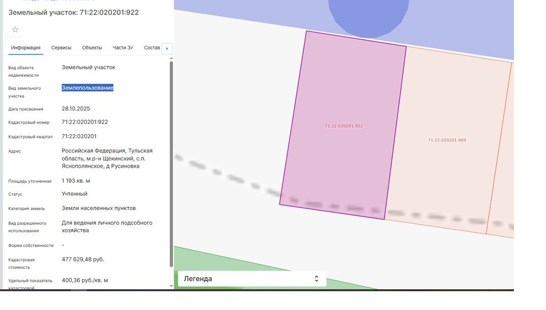Click cadastral number value 71:22:020201:922
Screen dimensions: 546x310
pos(85,122)
